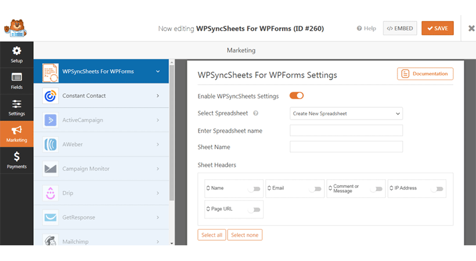Open the Setup gear panel
The image size is (476, 261).
tap(17, 55)
